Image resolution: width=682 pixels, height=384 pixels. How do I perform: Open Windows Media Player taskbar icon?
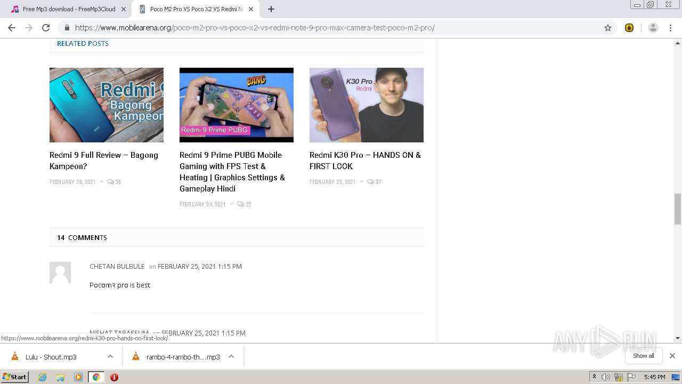click(x=78, y=377)
